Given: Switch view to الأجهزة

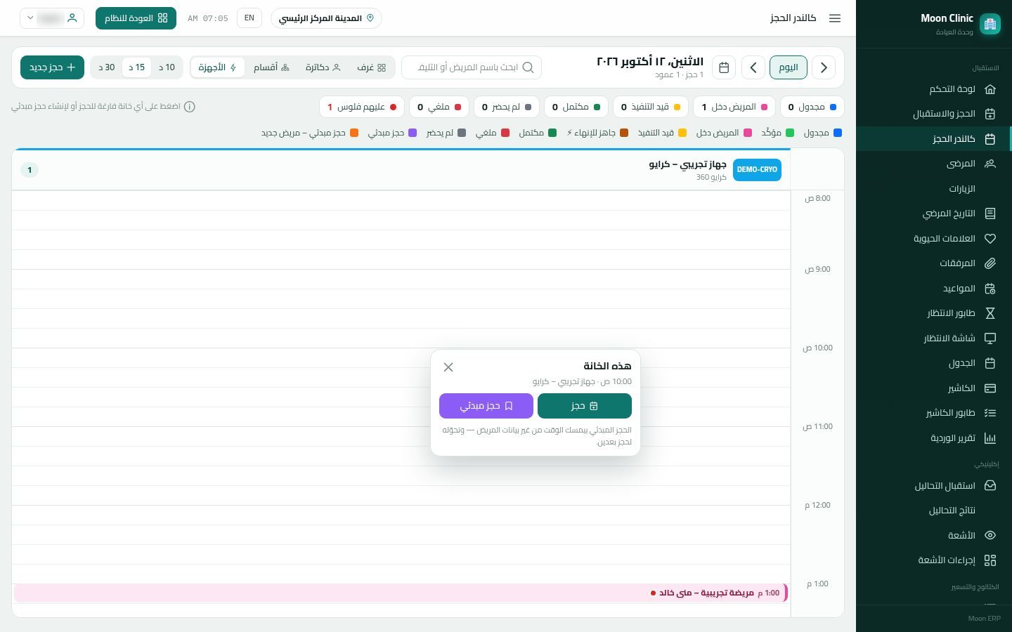Looking at the screenshot, I should coord(218,67).
